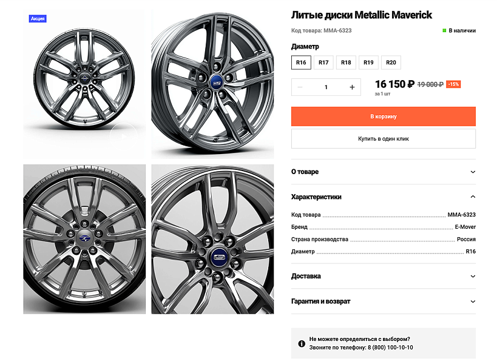The image size is (497, 364).
Task: Click the -15% discount badge
Action: tap(453, 84)
